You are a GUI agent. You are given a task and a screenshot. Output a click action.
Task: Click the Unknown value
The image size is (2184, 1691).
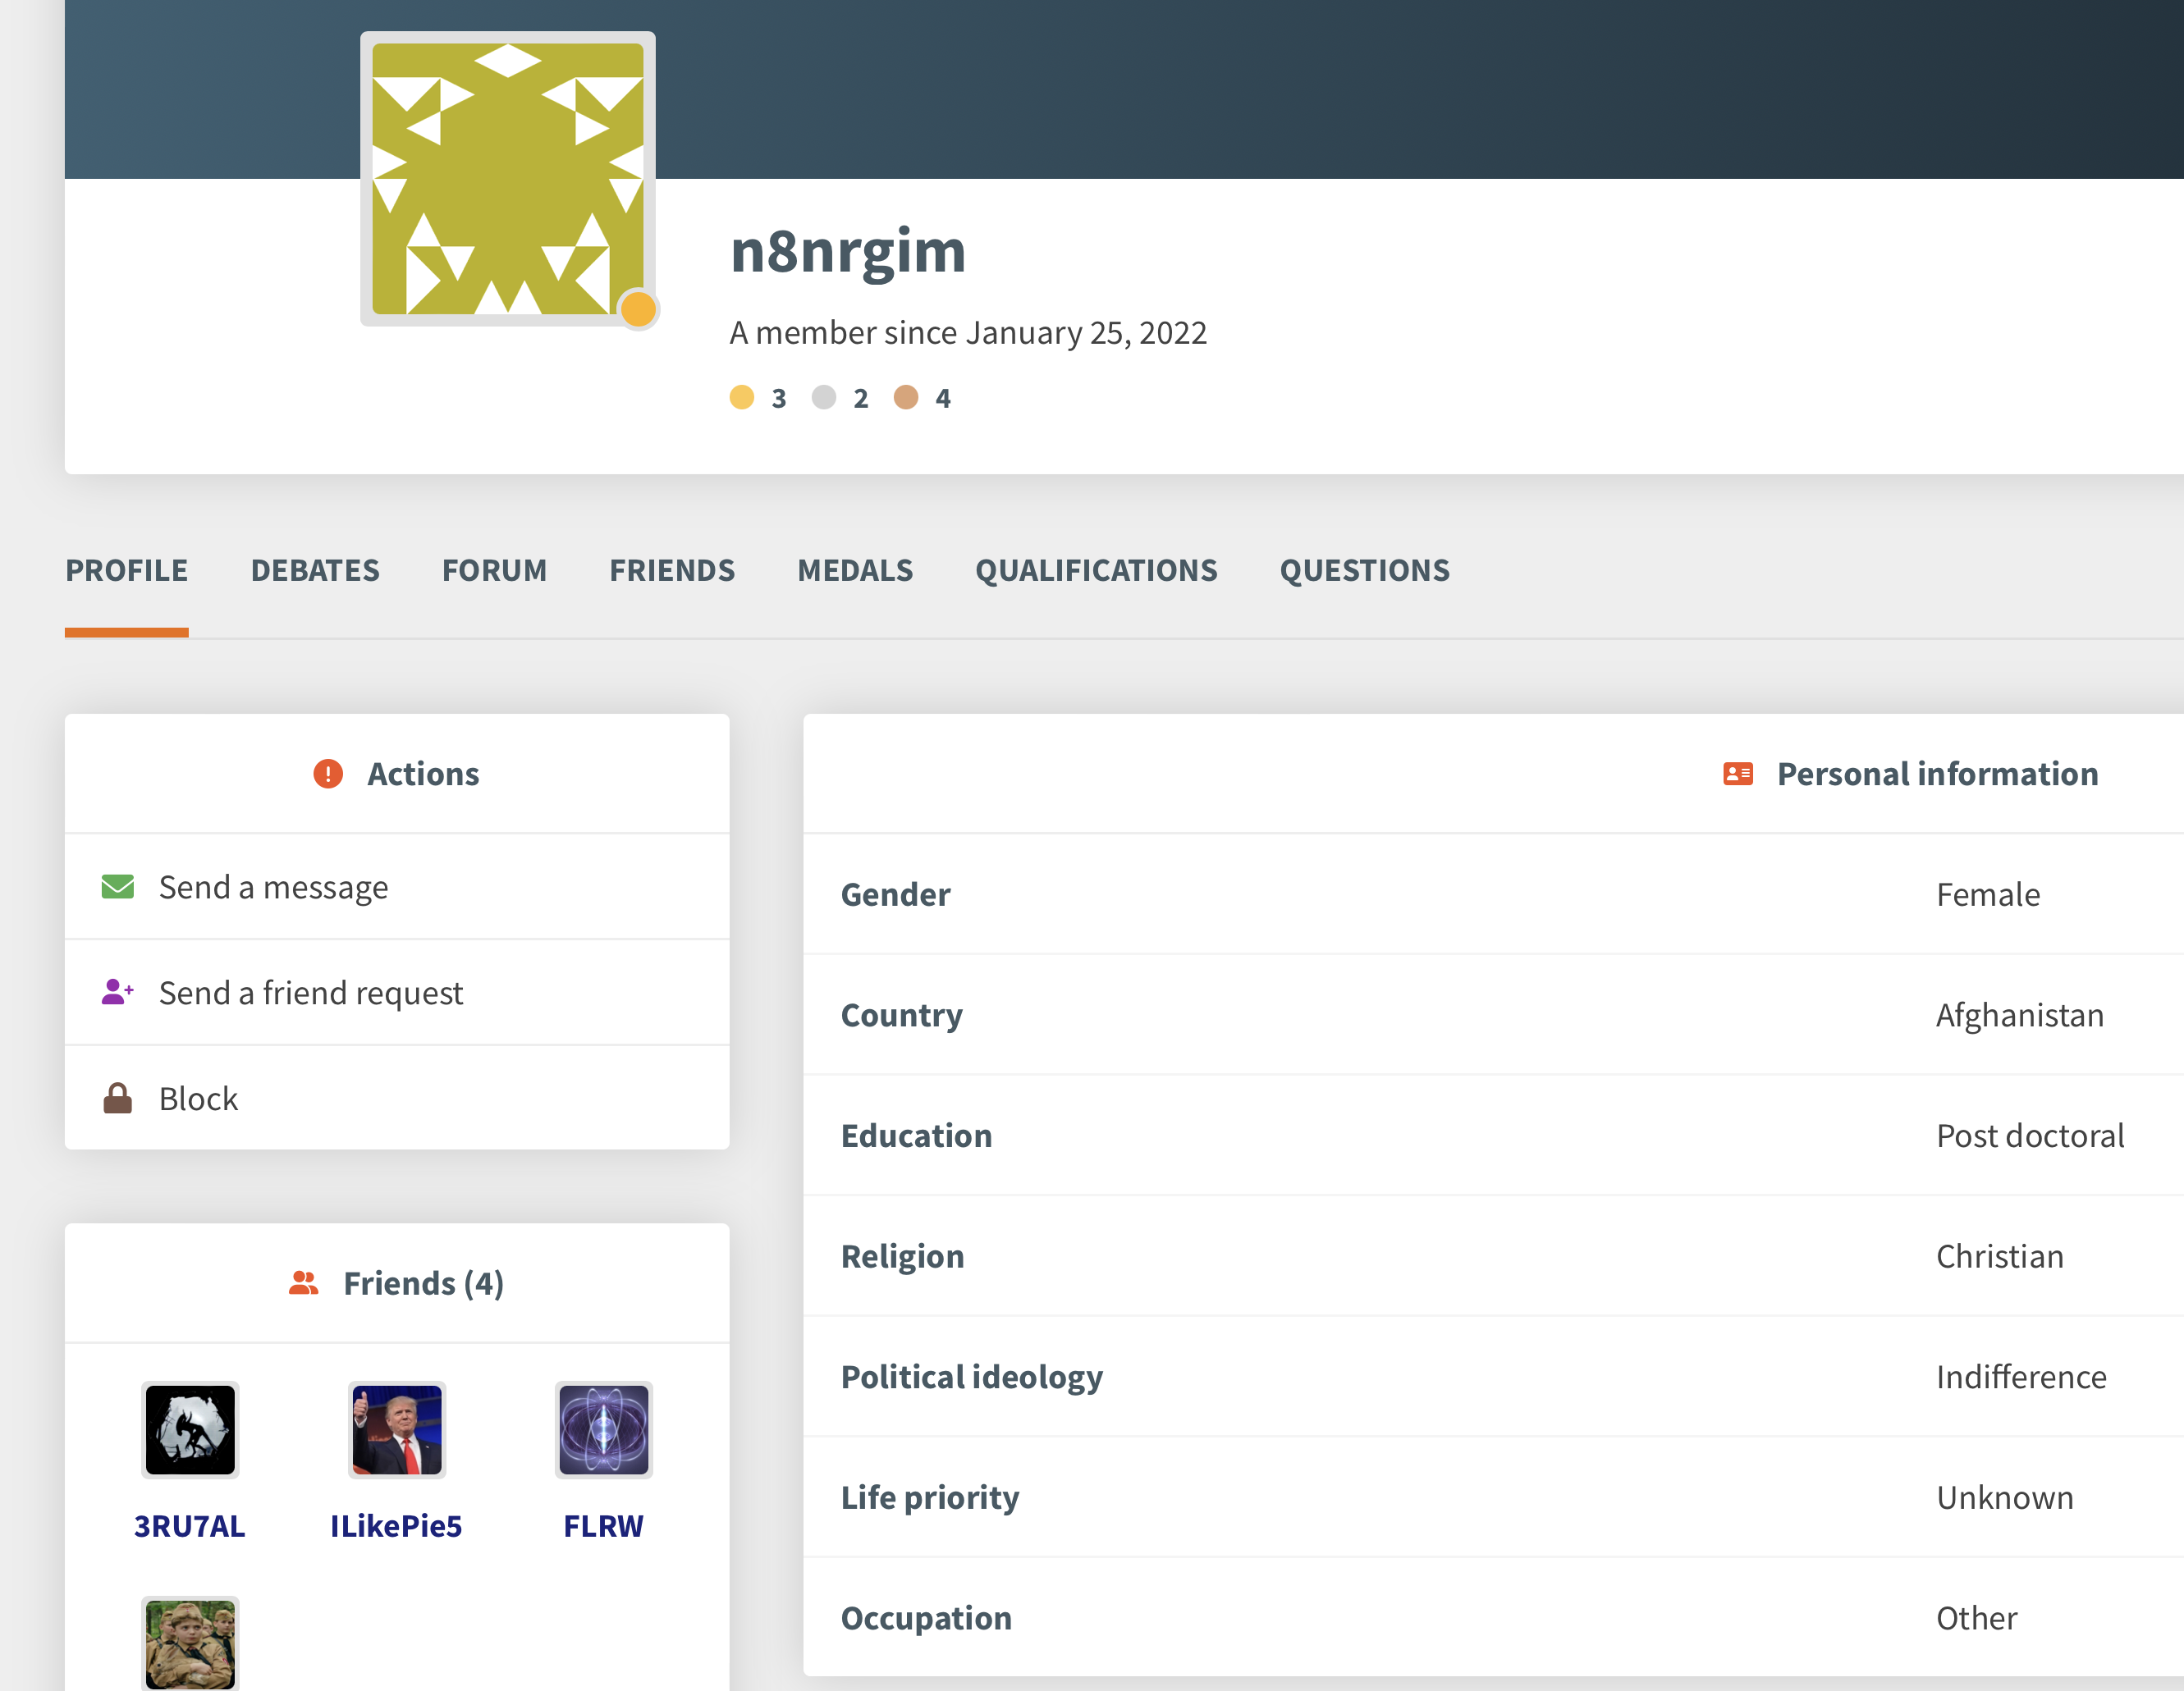click(2005, 1497)
